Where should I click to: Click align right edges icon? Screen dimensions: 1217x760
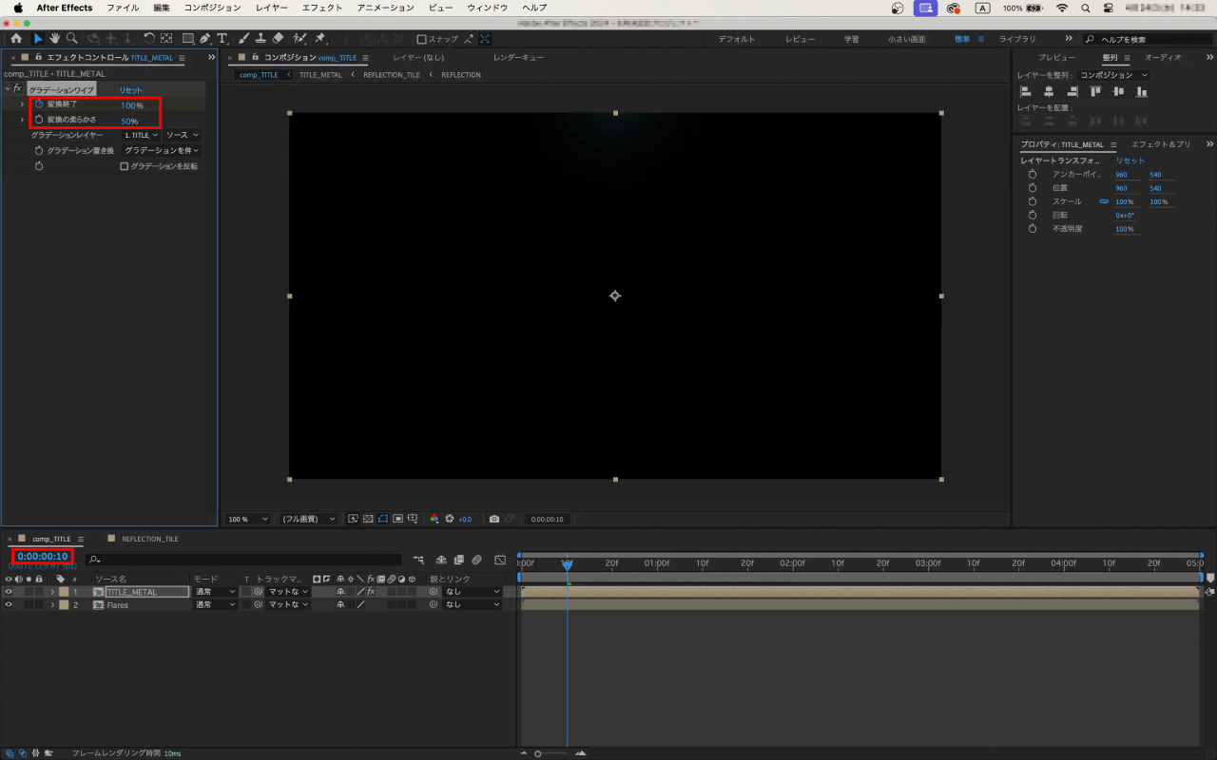1072,91
